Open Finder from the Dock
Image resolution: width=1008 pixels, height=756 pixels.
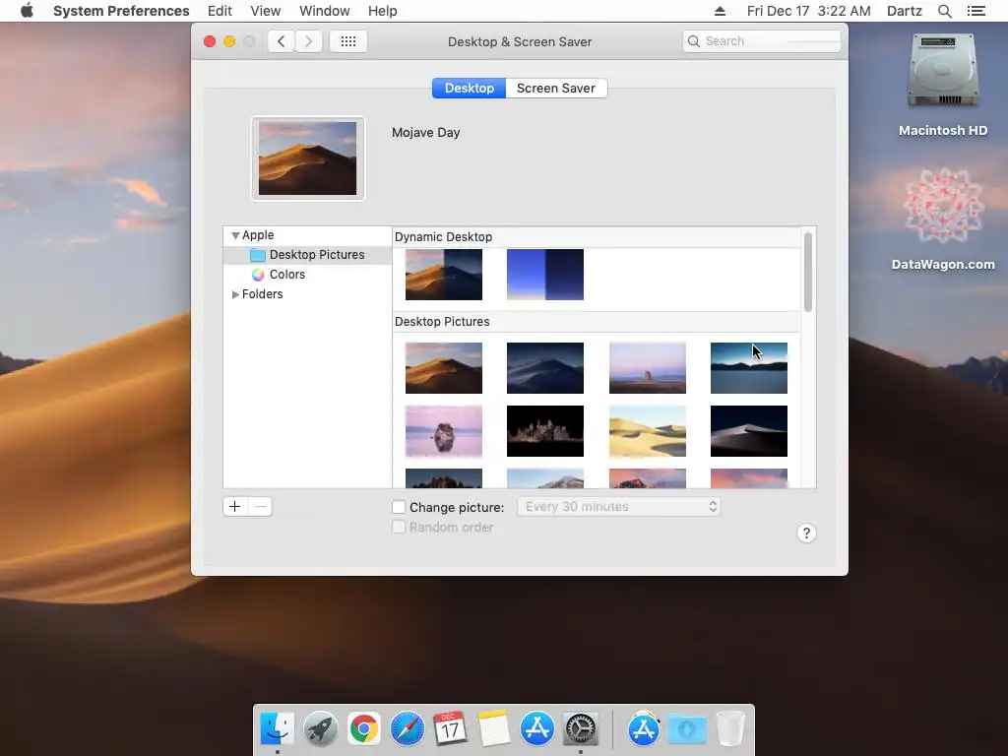(277, 729)
